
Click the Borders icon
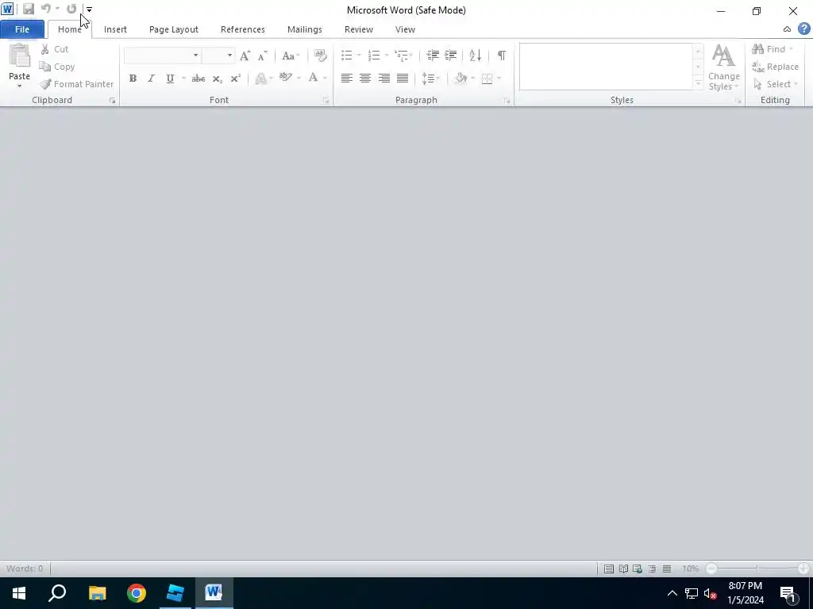[x=487, y=79]
